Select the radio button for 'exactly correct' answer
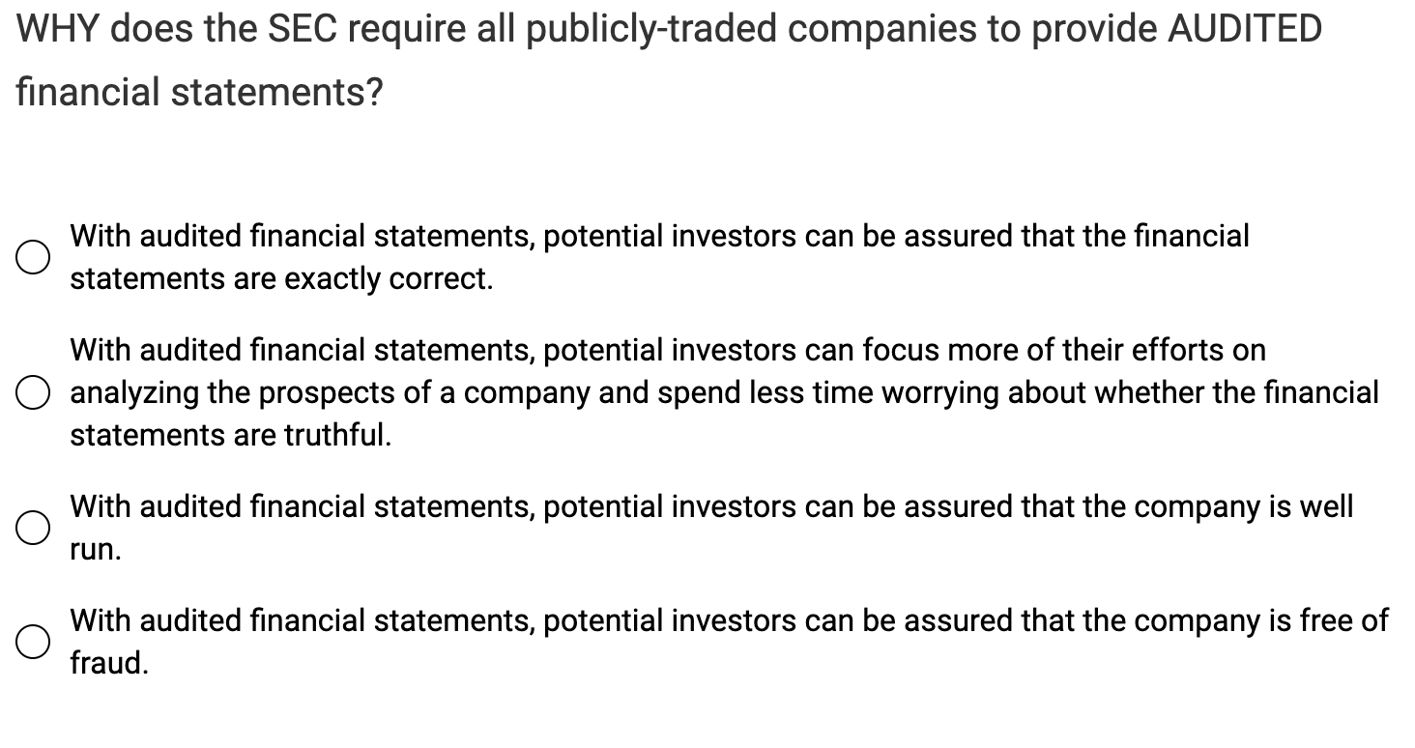 [x=32, y=256]
